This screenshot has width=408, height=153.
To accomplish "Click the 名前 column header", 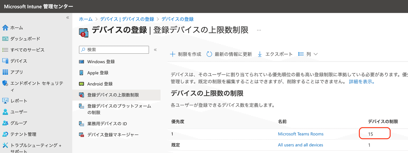I will click(x=283, y=121).
